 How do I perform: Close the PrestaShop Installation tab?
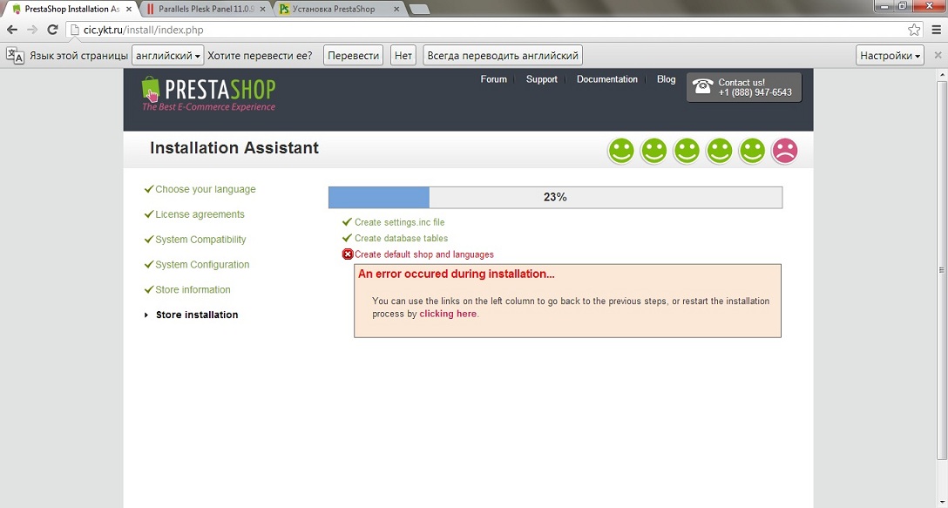pos(129,9)
